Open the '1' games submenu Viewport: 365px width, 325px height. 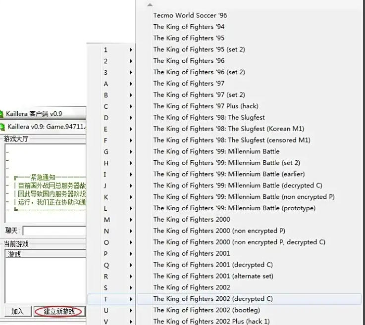pyautogui.click(x=111, y=50)
